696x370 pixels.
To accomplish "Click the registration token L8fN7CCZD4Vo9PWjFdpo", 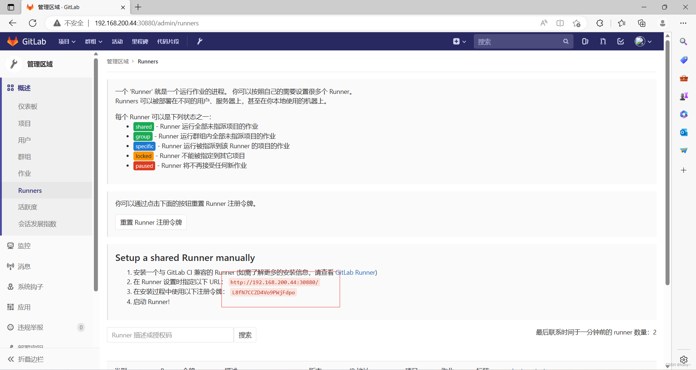I will (264, 292).
